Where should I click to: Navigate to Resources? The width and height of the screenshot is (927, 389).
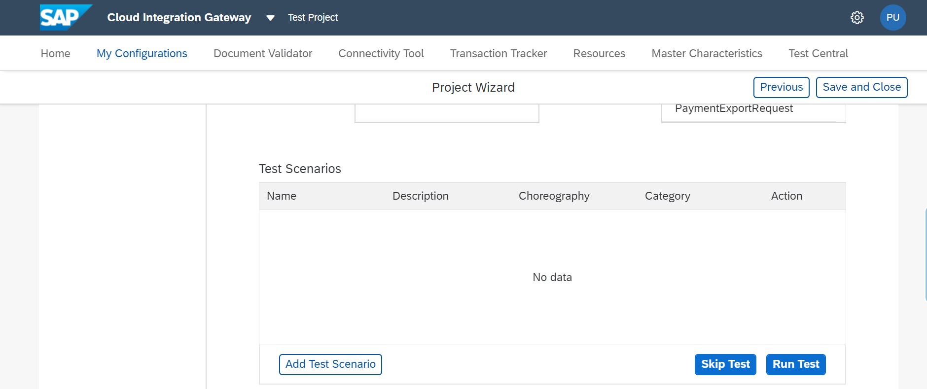click(599, 53)
